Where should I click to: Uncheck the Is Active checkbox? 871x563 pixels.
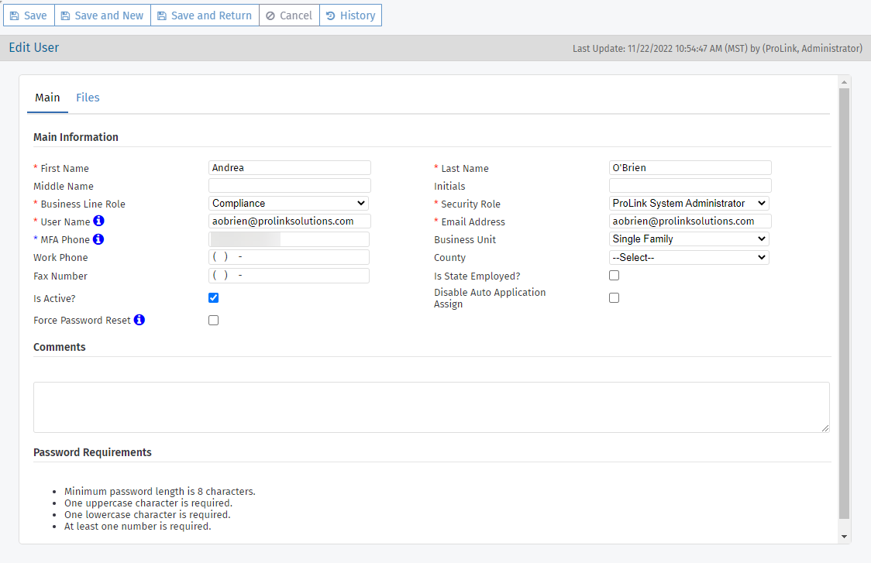214,298
